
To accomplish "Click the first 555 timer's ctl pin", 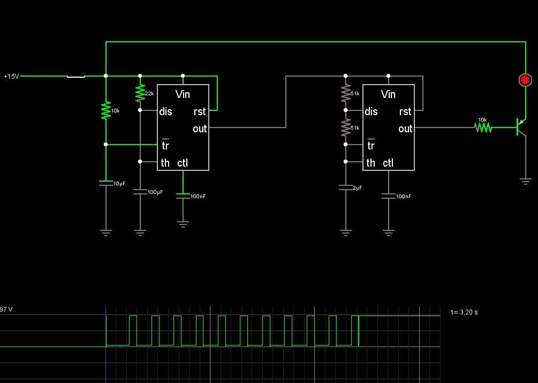I will click(x=183, y=163).
